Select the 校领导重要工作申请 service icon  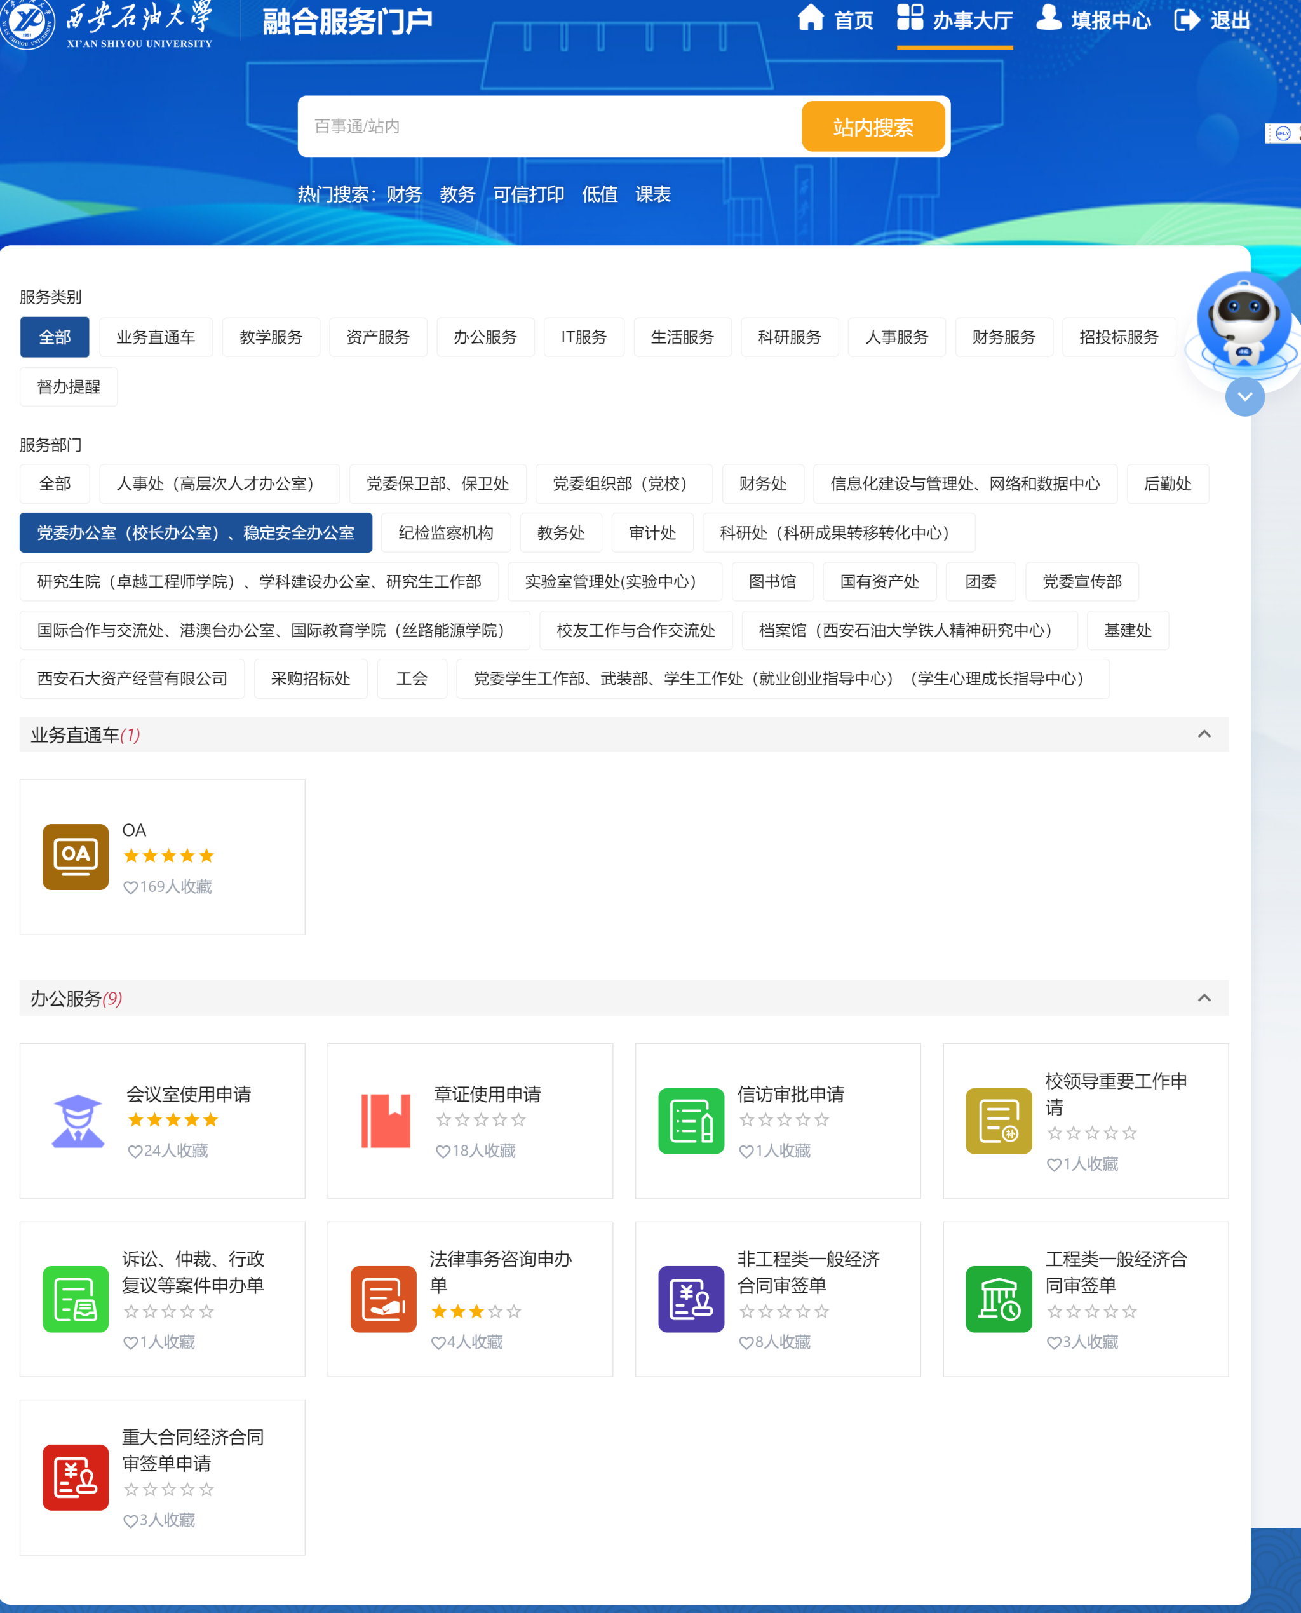pyautogui.click(x=998, y=1121)
